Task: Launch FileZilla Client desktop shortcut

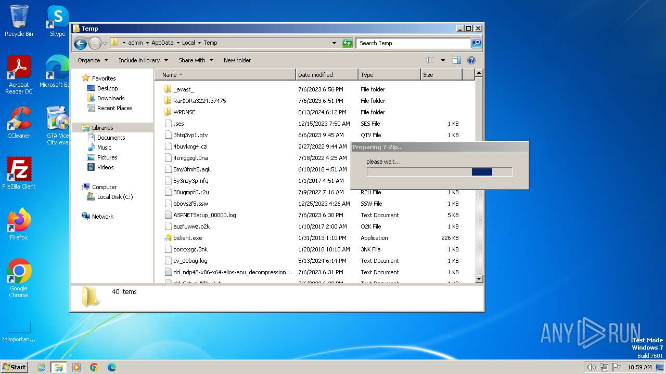Action: pos(19,173)
